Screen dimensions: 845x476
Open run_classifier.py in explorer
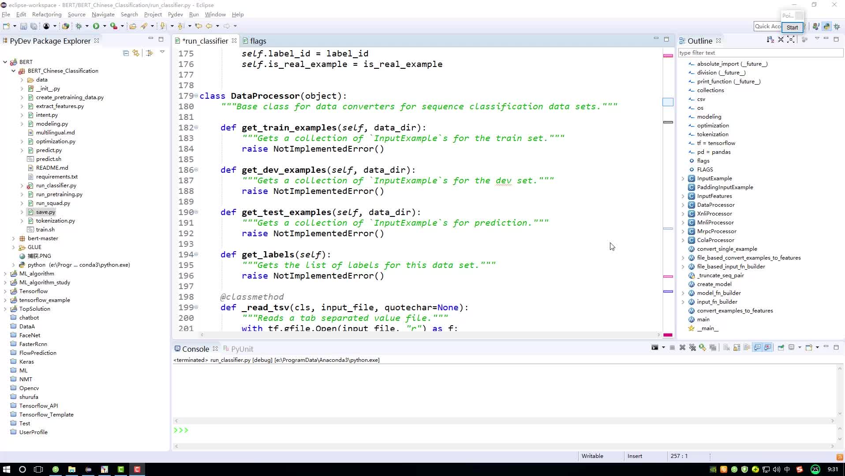[x=56, y=186]
